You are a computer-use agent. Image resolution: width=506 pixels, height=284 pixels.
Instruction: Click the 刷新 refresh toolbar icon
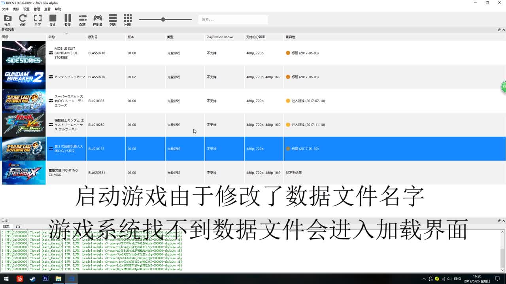[x=23, y=20]
